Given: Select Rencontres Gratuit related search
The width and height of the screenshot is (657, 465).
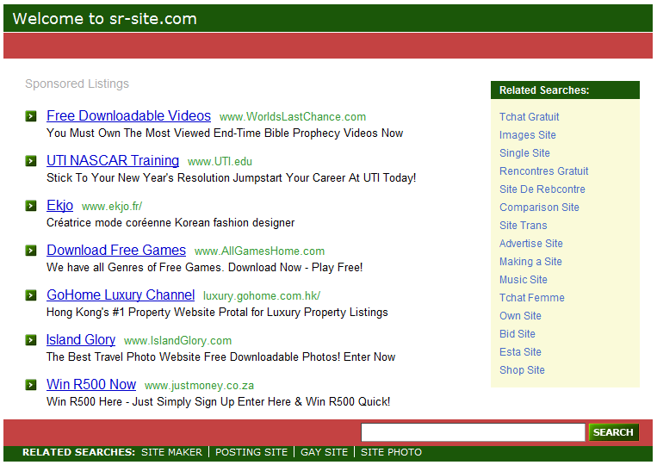Looking at the screenshot, I should pos(544,170).
